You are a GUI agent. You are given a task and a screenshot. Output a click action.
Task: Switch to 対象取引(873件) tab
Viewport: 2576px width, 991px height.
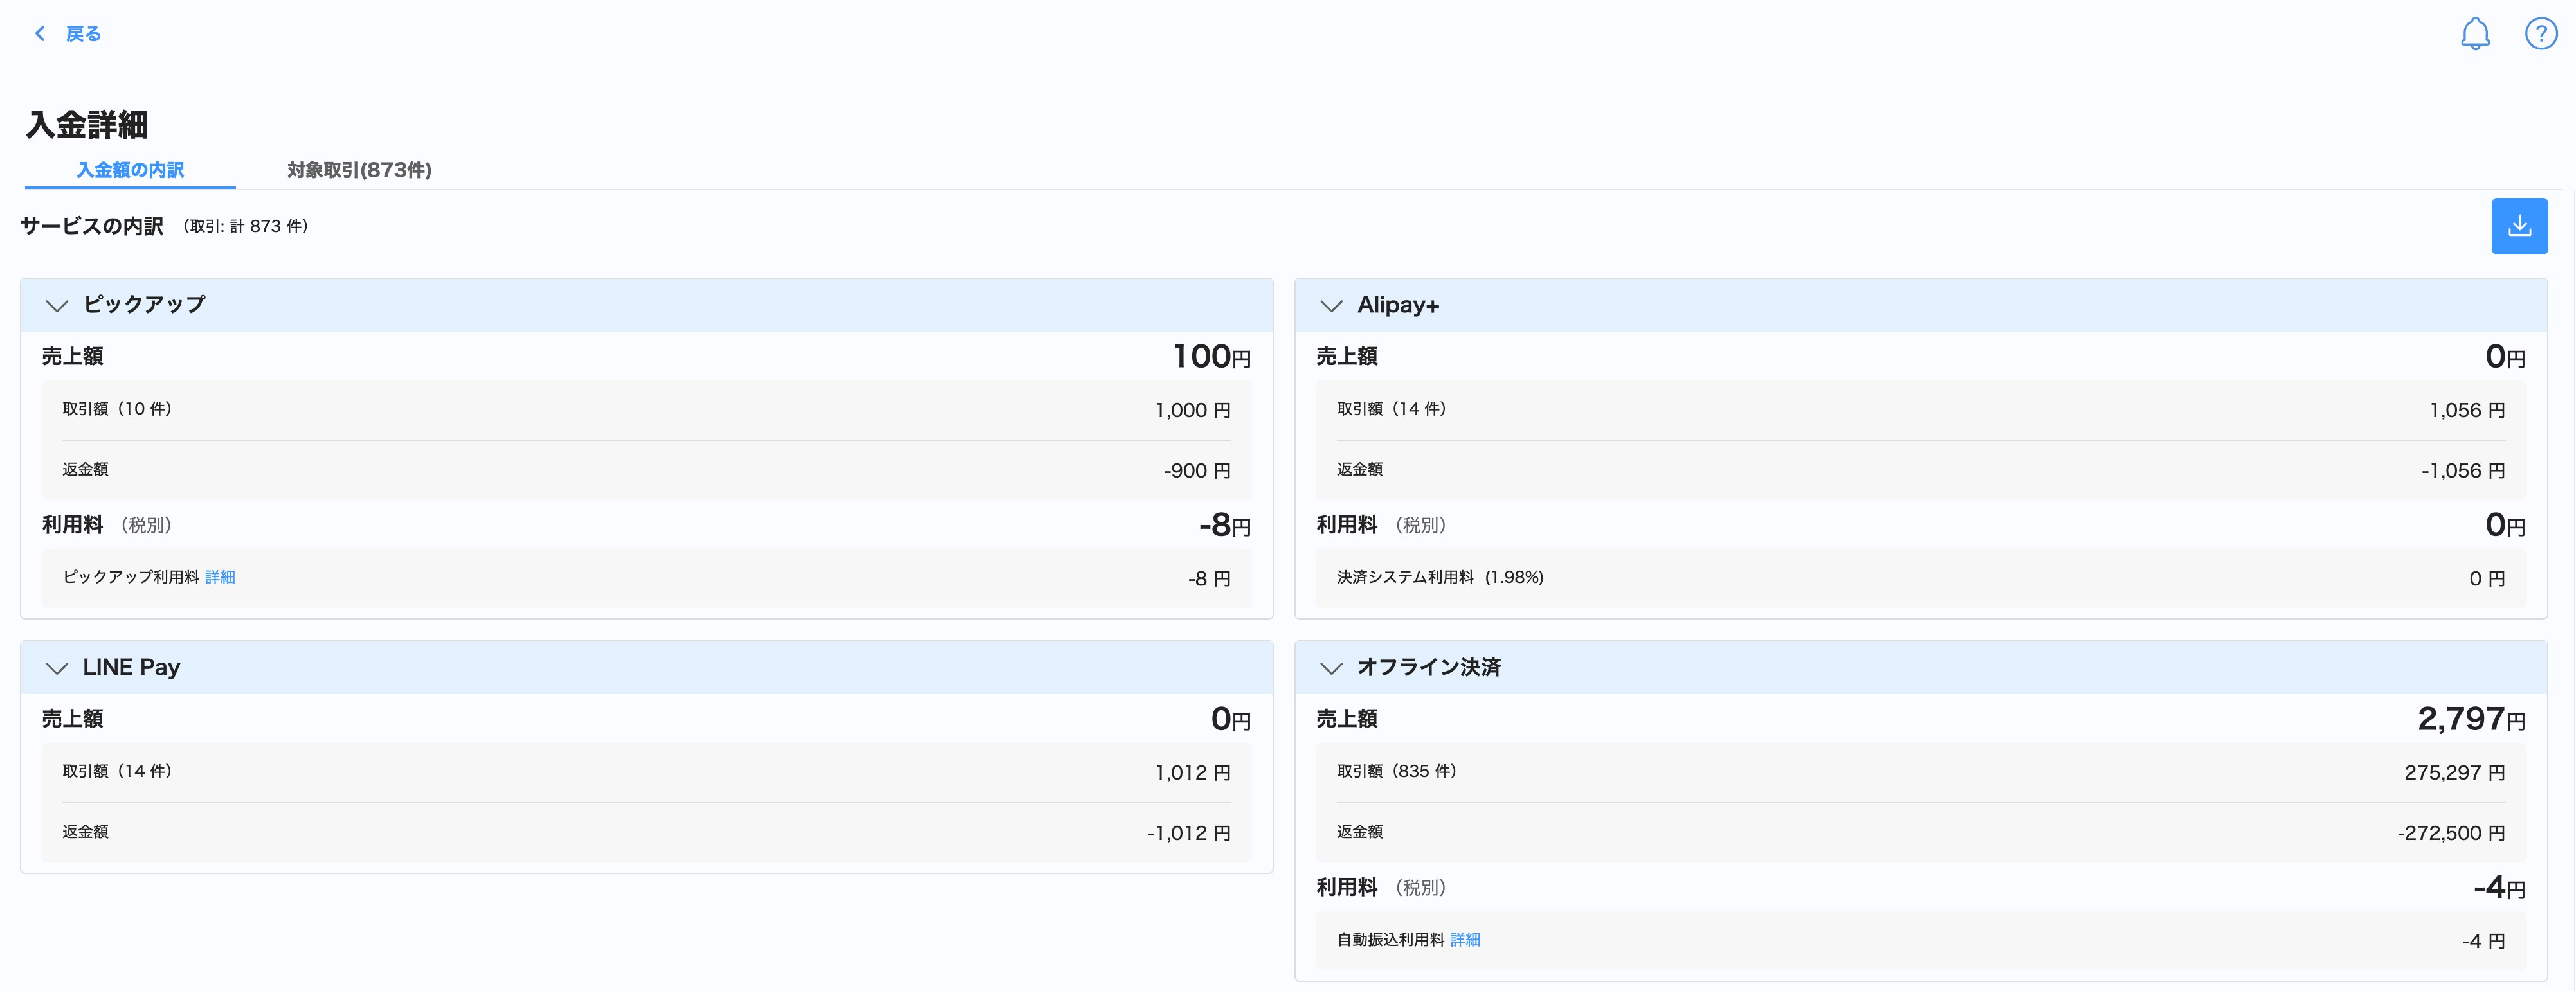359,170
